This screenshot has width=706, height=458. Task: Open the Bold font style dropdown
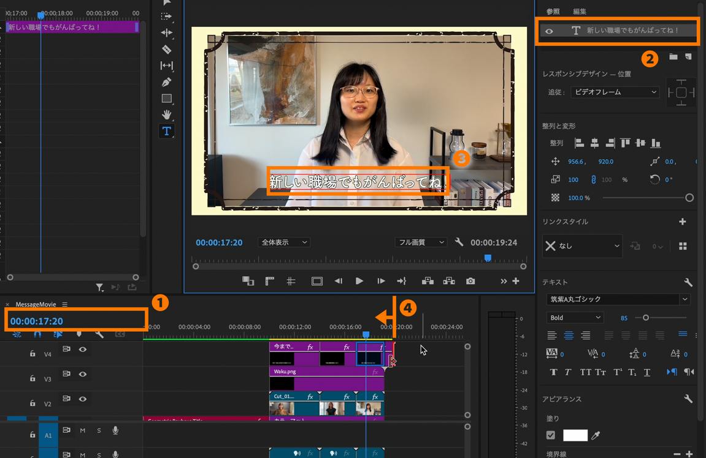[x=575, y=317]
